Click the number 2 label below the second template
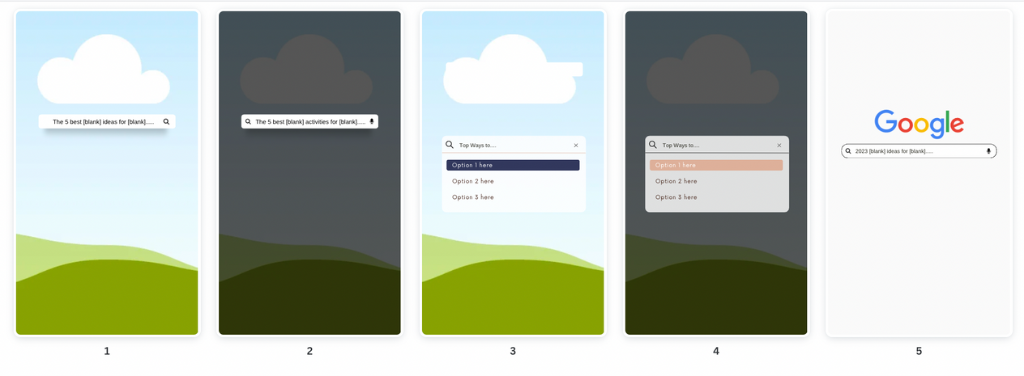The image size is (1024, 376). pyautogui.click(x=309, y=351)
